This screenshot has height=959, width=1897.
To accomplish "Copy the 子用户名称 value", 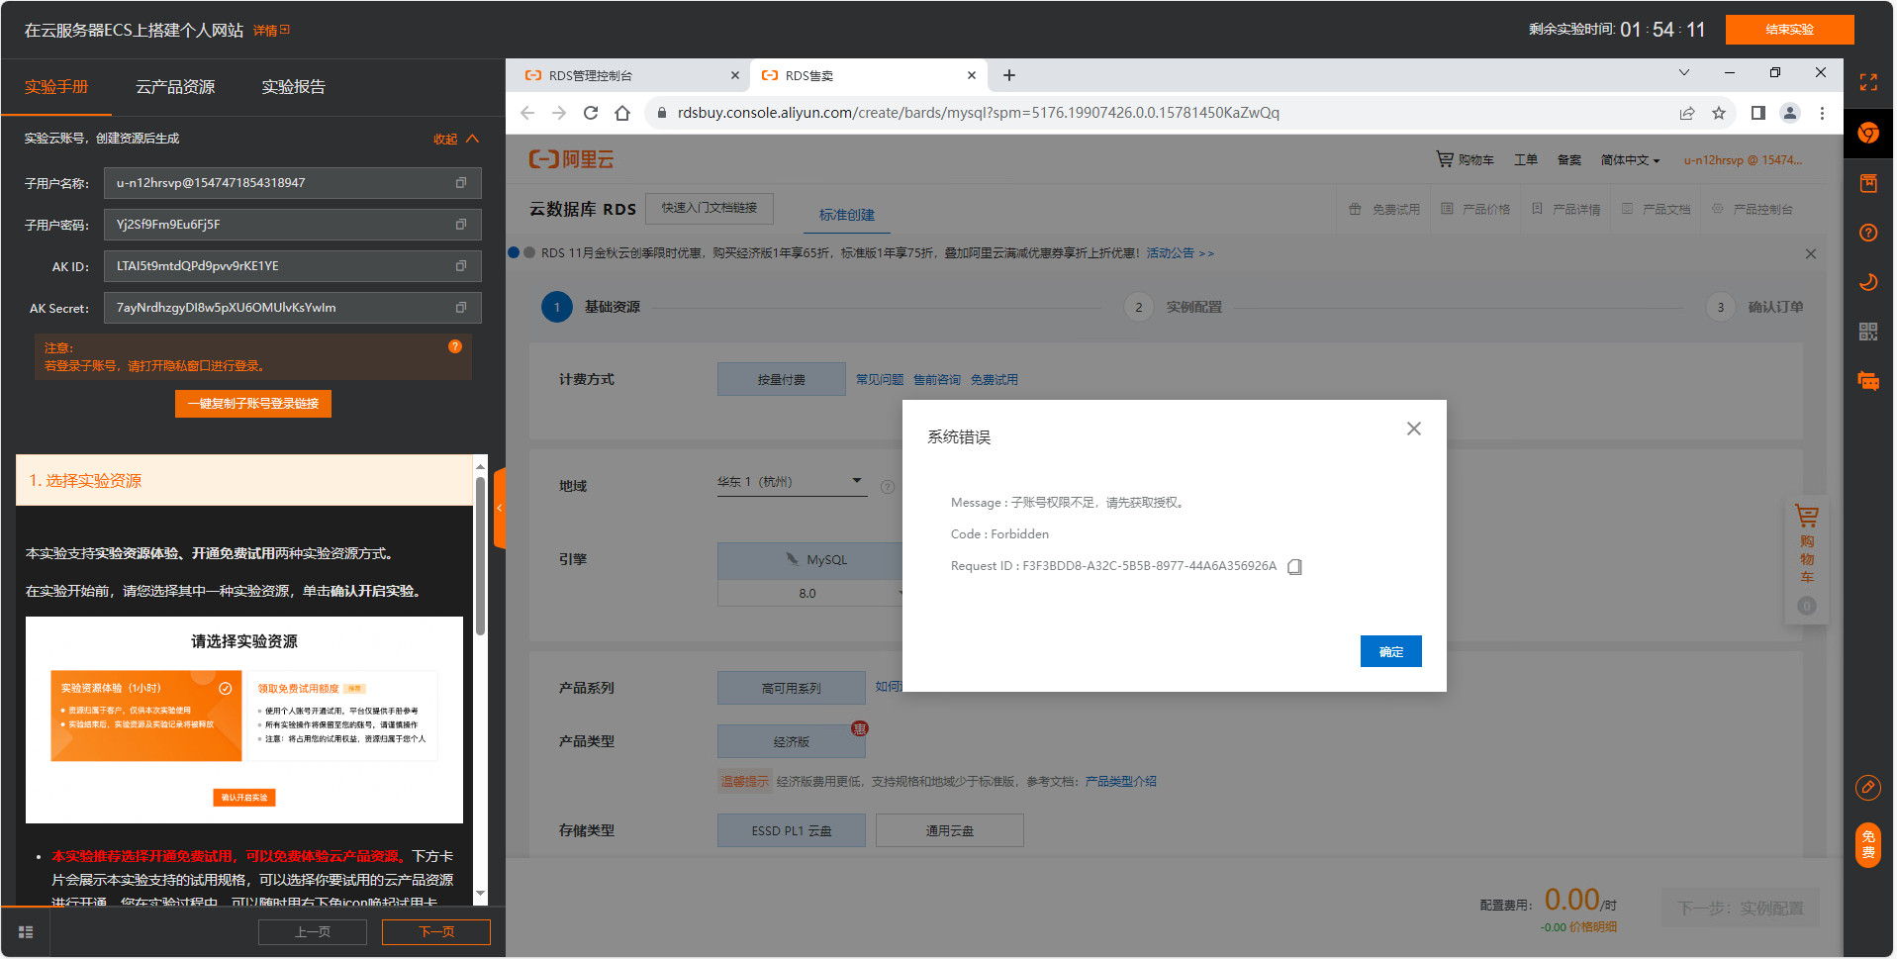I will [460, 183].
